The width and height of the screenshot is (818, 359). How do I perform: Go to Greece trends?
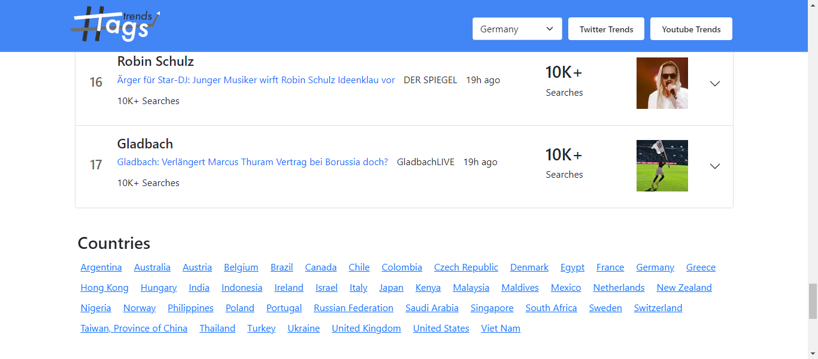pyautogui.click(x=701, y=267)
